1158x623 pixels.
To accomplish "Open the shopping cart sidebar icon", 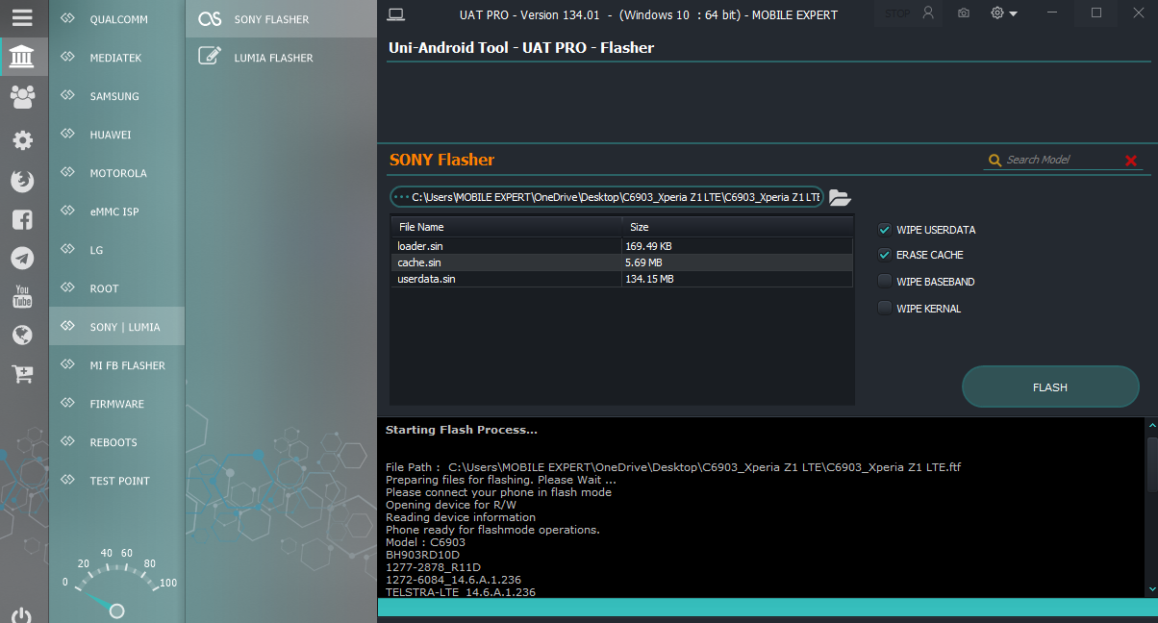I will pyautogui.click(x=22, y=374).
